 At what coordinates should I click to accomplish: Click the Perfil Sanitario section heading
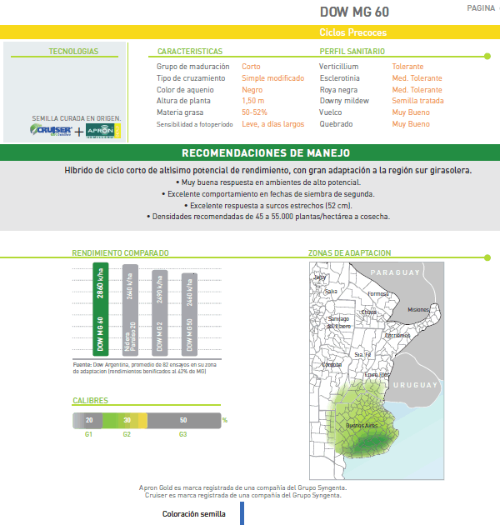[x=352, y=52]
